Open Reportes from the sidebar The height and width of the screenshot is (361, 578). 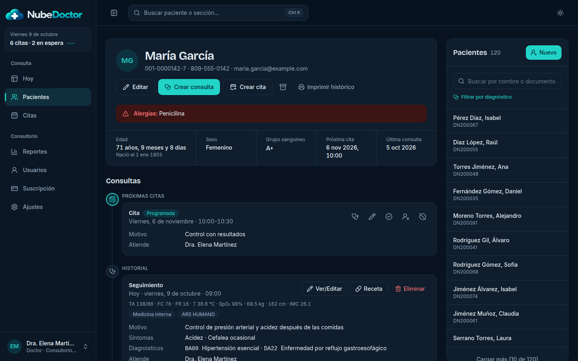(48, 152)
